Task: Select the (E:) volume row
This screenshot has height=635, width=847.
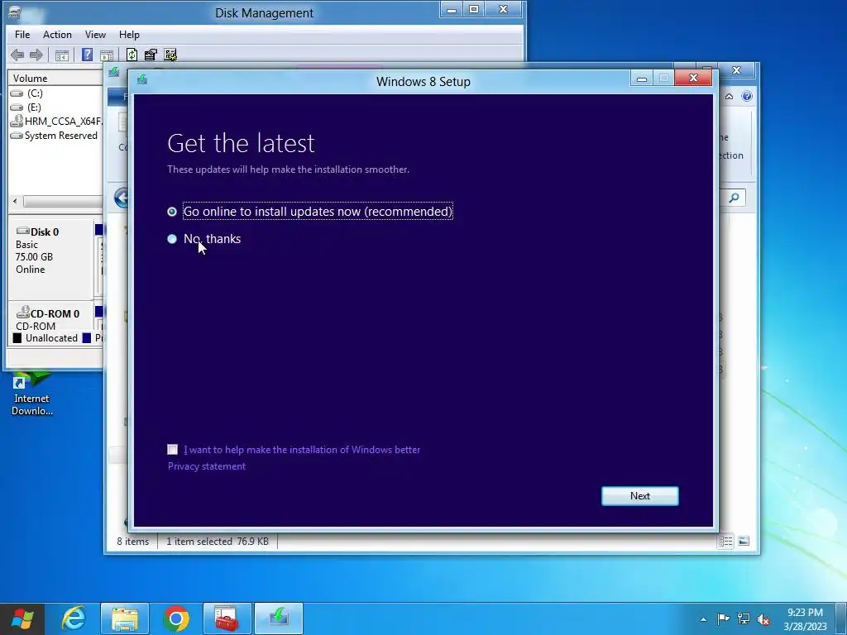Action: pyautogui.click(x=55, y=107)
